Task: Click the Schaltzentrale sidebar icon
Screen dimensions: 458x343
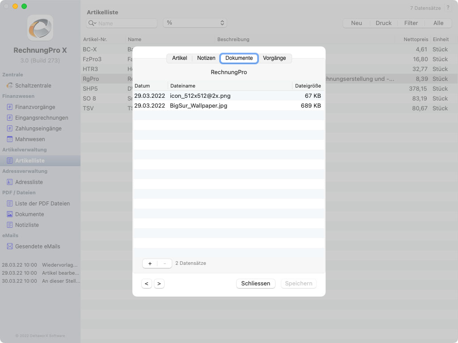Action: [9, 86]
